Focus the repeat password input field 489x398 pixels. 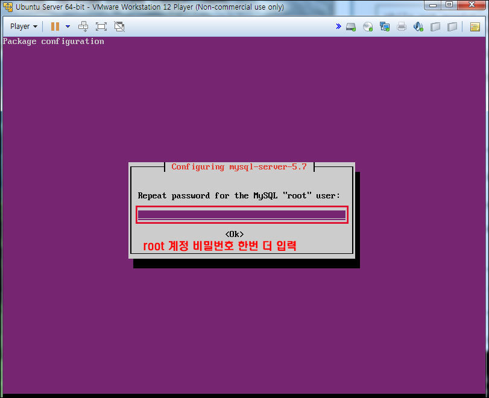click(242, 215)
